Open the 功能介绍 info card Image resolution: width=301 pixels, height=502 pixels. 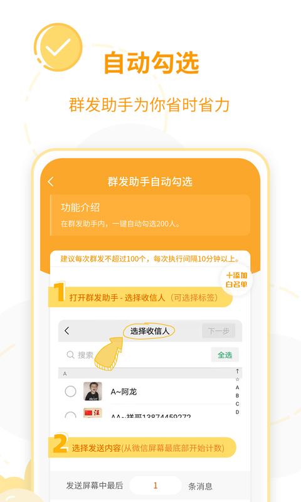[150, 215]
